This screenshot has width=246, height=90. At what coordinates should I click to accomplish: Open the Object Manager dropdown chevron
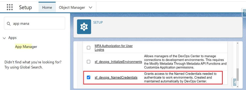click(x=91, y=7)
